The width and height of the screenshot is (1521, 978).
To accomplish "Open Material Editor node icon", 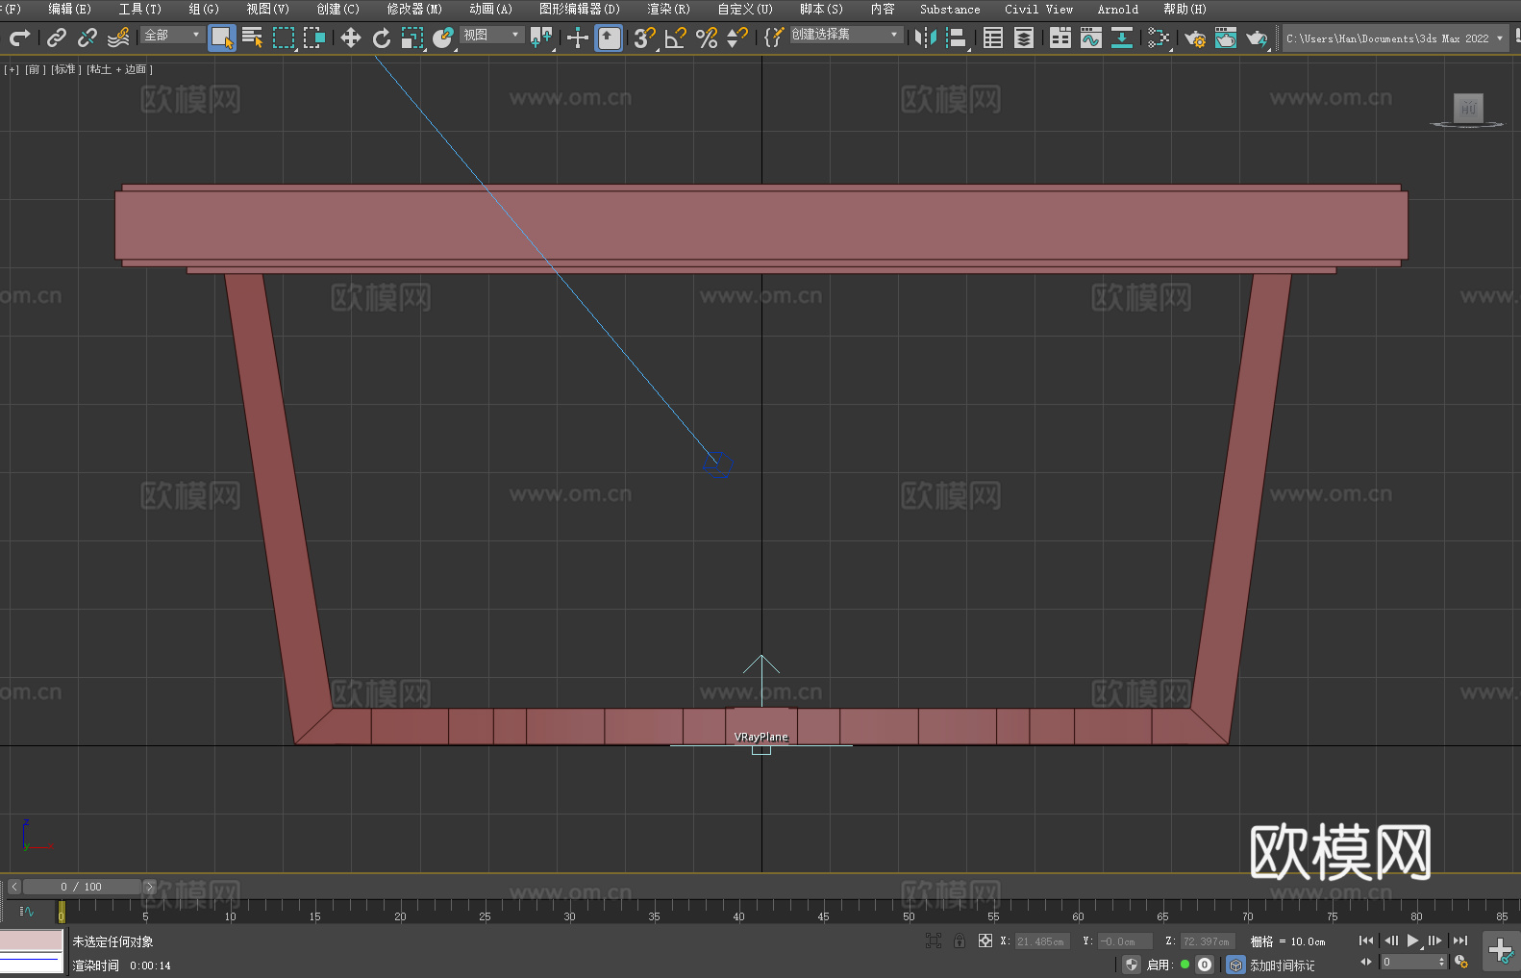I will pos(1159,38).
